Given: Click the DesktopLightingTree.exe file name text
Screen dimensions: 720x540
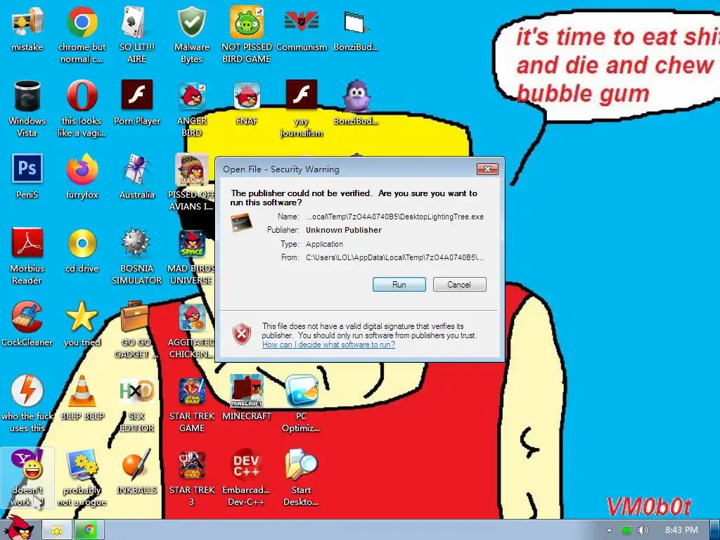Looking at the screenshot, I should tap(394, 217).
